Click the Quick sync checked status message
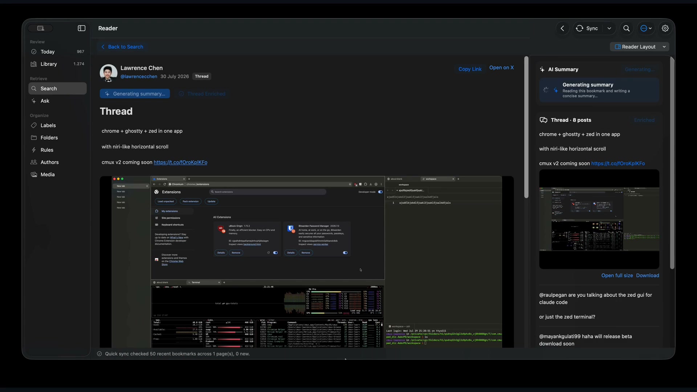 coord(178,354)
